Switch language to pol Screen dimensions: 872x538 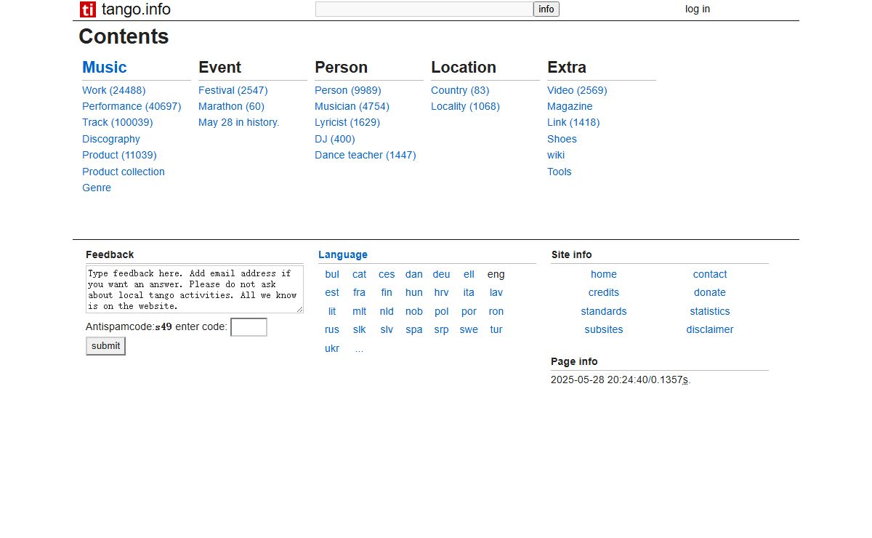[441, 311]
